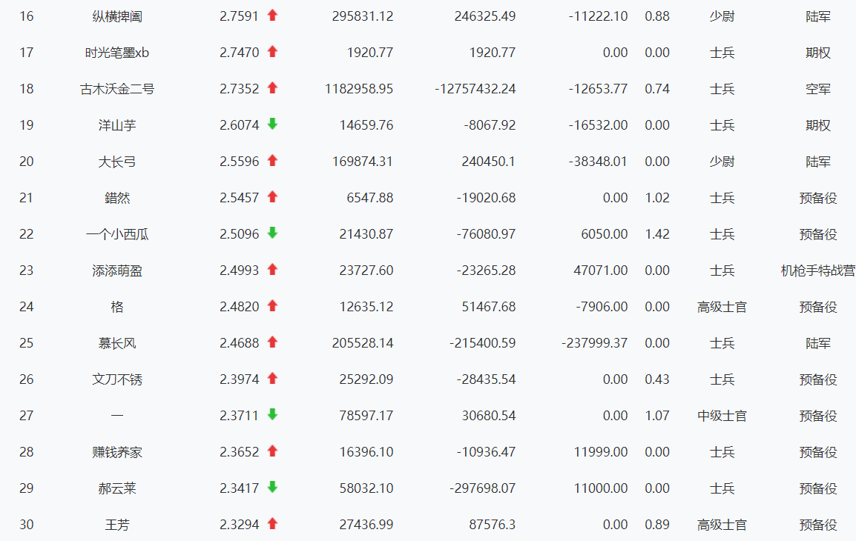Click red up arrow for 添添萌盈

point(272,270)
